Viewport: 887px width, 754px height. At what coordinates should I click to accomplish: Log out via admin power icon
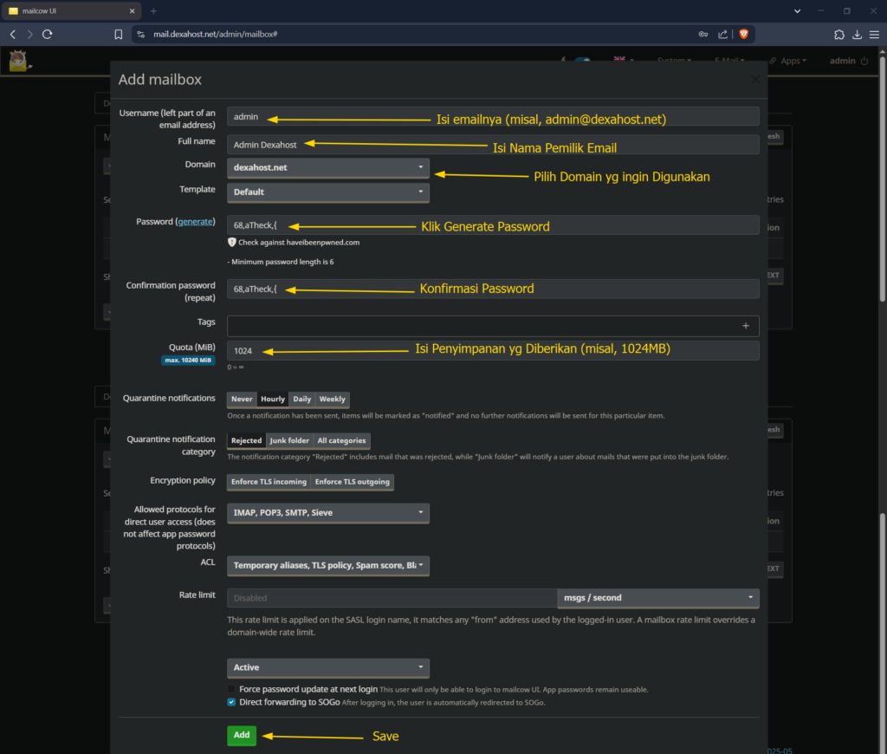pos(864,62)
